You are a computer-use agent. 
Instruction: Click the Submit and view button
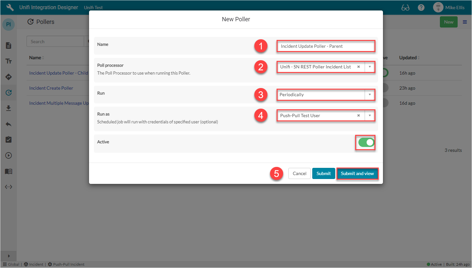click(357, 173)
